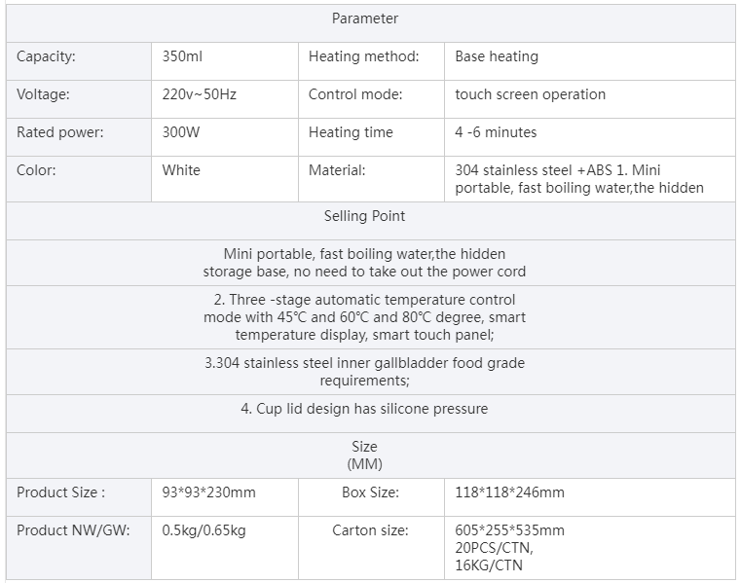
Task: Click the 118*118*246mm box size value
Action: [x=509, y=492]
